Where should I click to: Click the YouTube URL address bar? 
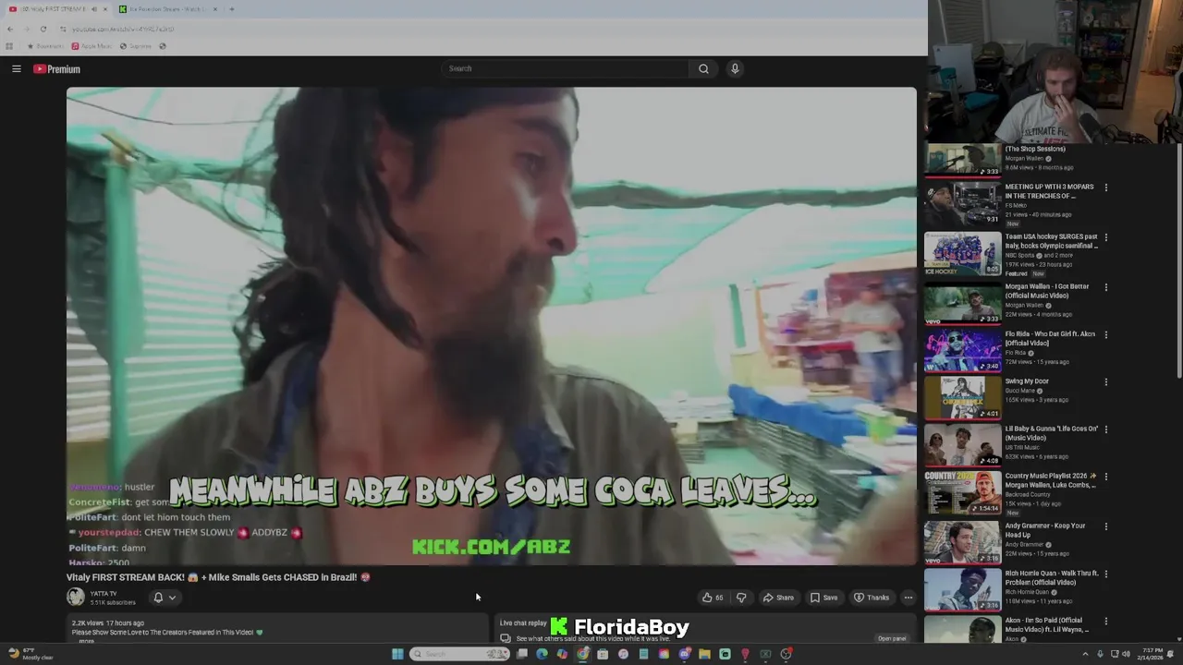pos(490,29)
